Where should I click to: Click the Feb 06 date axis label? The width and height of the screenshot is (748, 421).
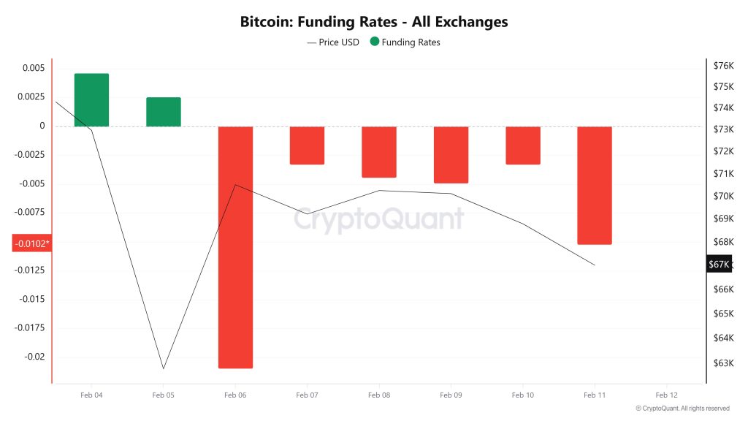point(235,395)
